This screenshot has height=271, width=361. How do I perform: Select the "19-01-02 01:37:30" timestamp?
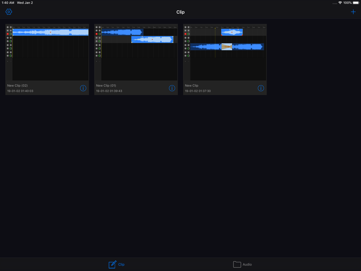(198, 91)
